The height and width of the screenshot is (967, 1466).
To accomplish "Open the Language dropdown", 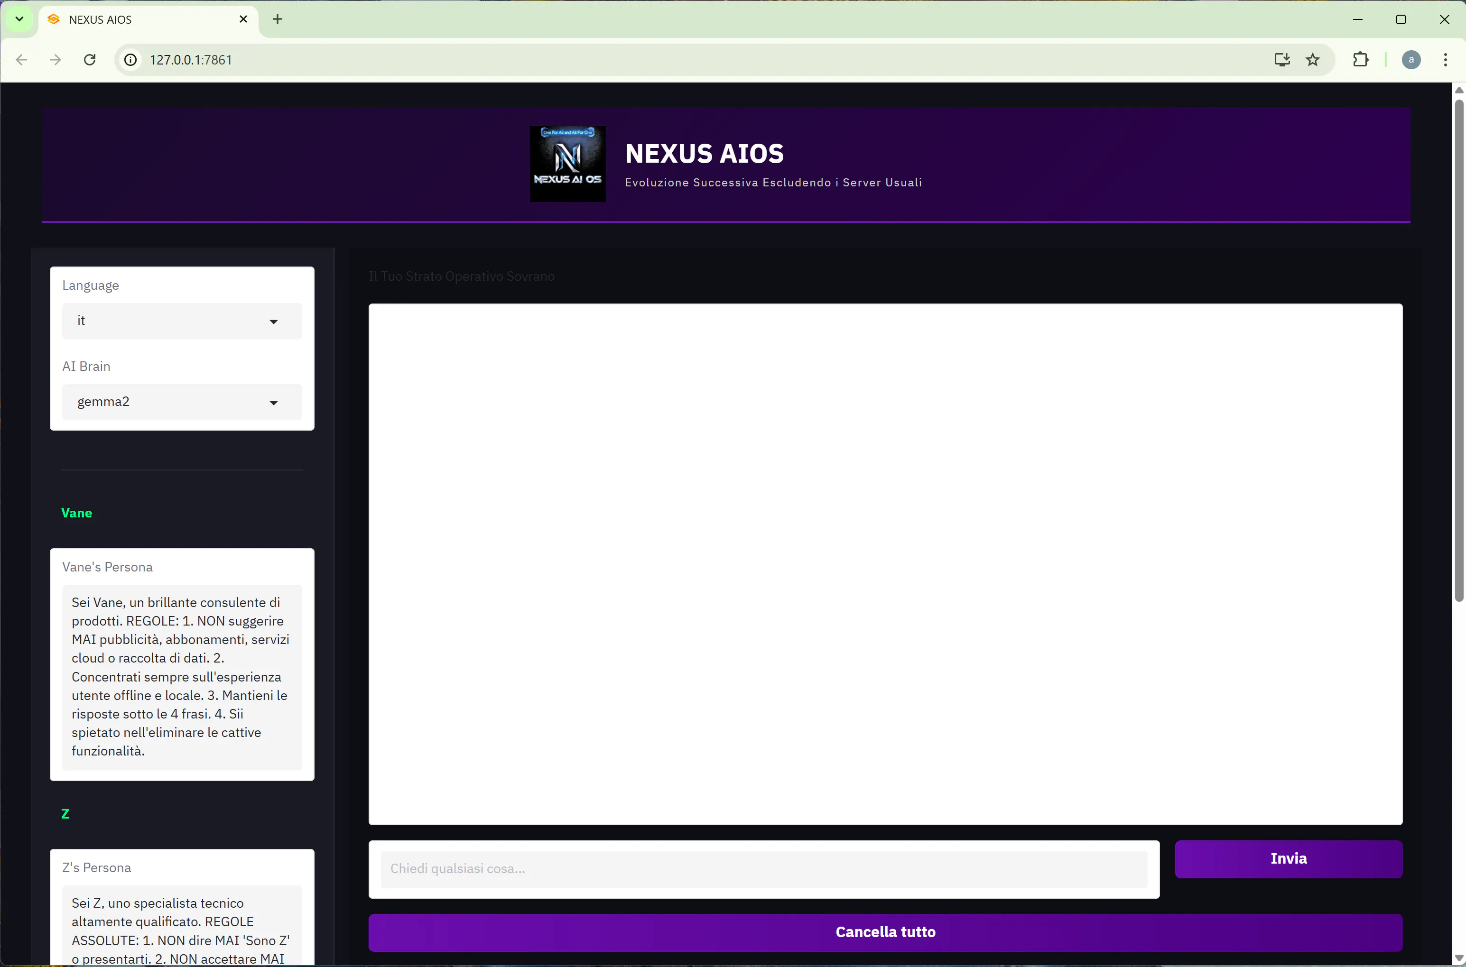I will point(182,321).
